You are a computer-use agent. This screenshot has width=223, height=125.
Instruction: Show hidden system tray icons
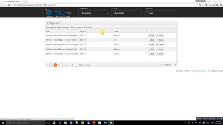tap(185, 123)
